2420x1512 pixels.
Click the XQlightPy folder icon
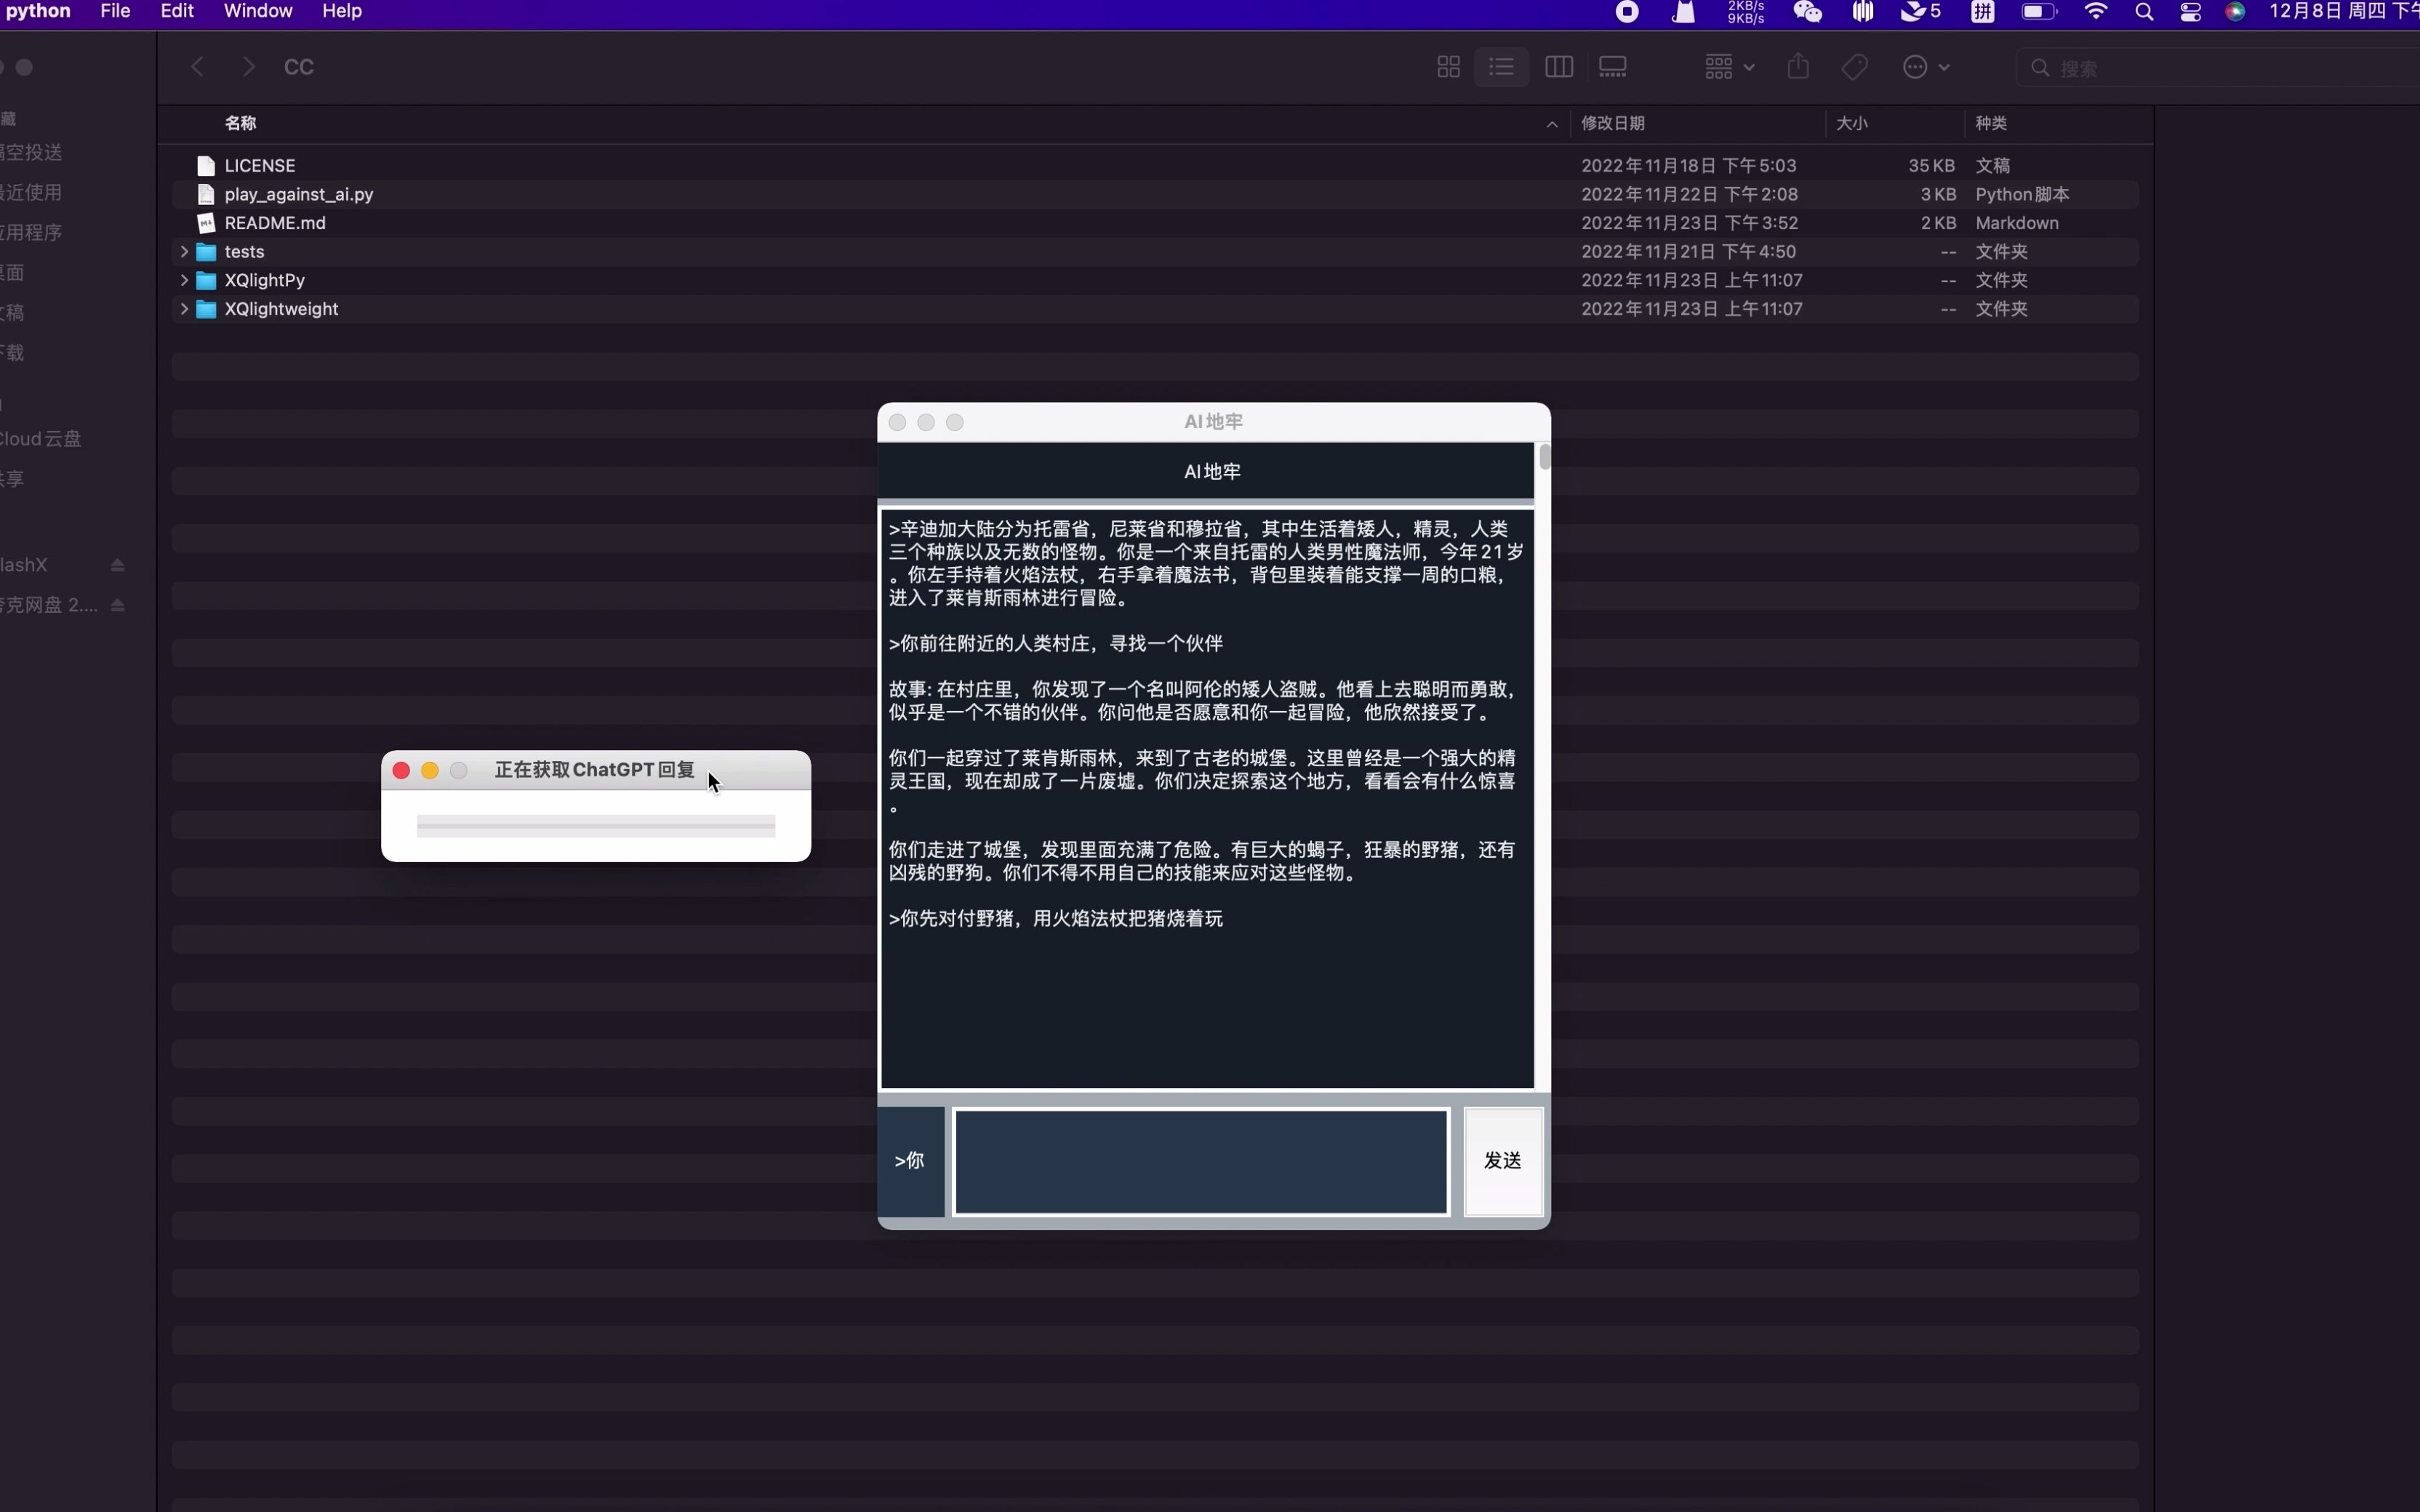[x=206, y=280]
